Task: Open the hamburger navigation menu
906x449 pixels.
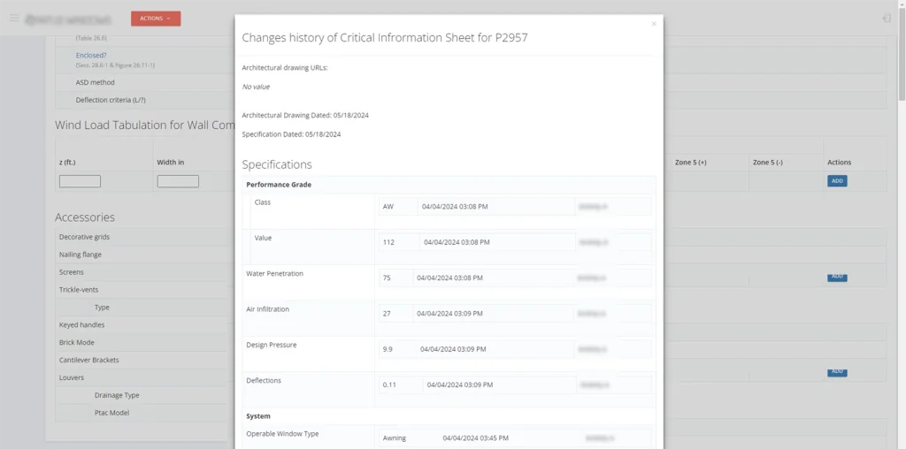Action: pos(14,18)
